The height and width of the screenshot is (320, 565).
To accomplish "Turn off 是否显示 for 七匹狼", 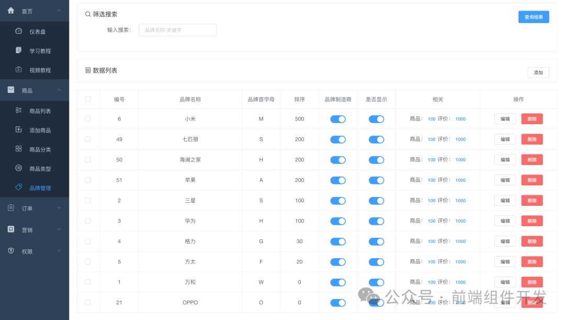I will (x=376, y=139).
